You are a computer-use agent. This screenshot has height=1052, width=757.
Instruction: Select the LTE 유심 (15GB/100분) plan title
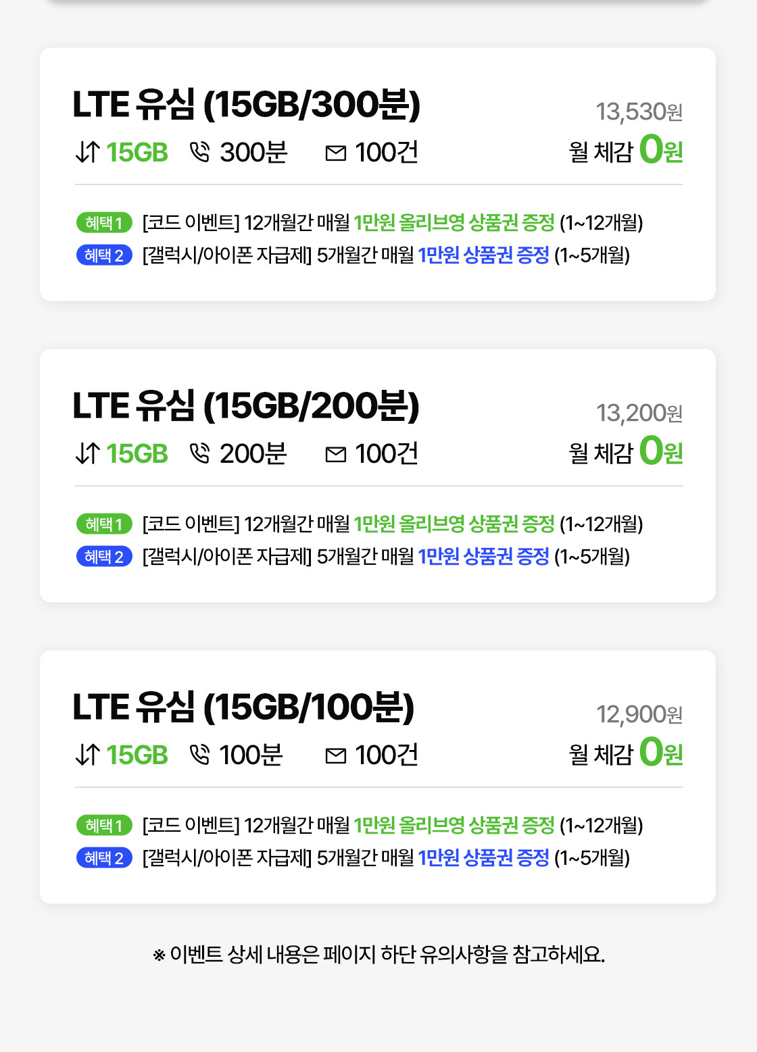point(243,707)
